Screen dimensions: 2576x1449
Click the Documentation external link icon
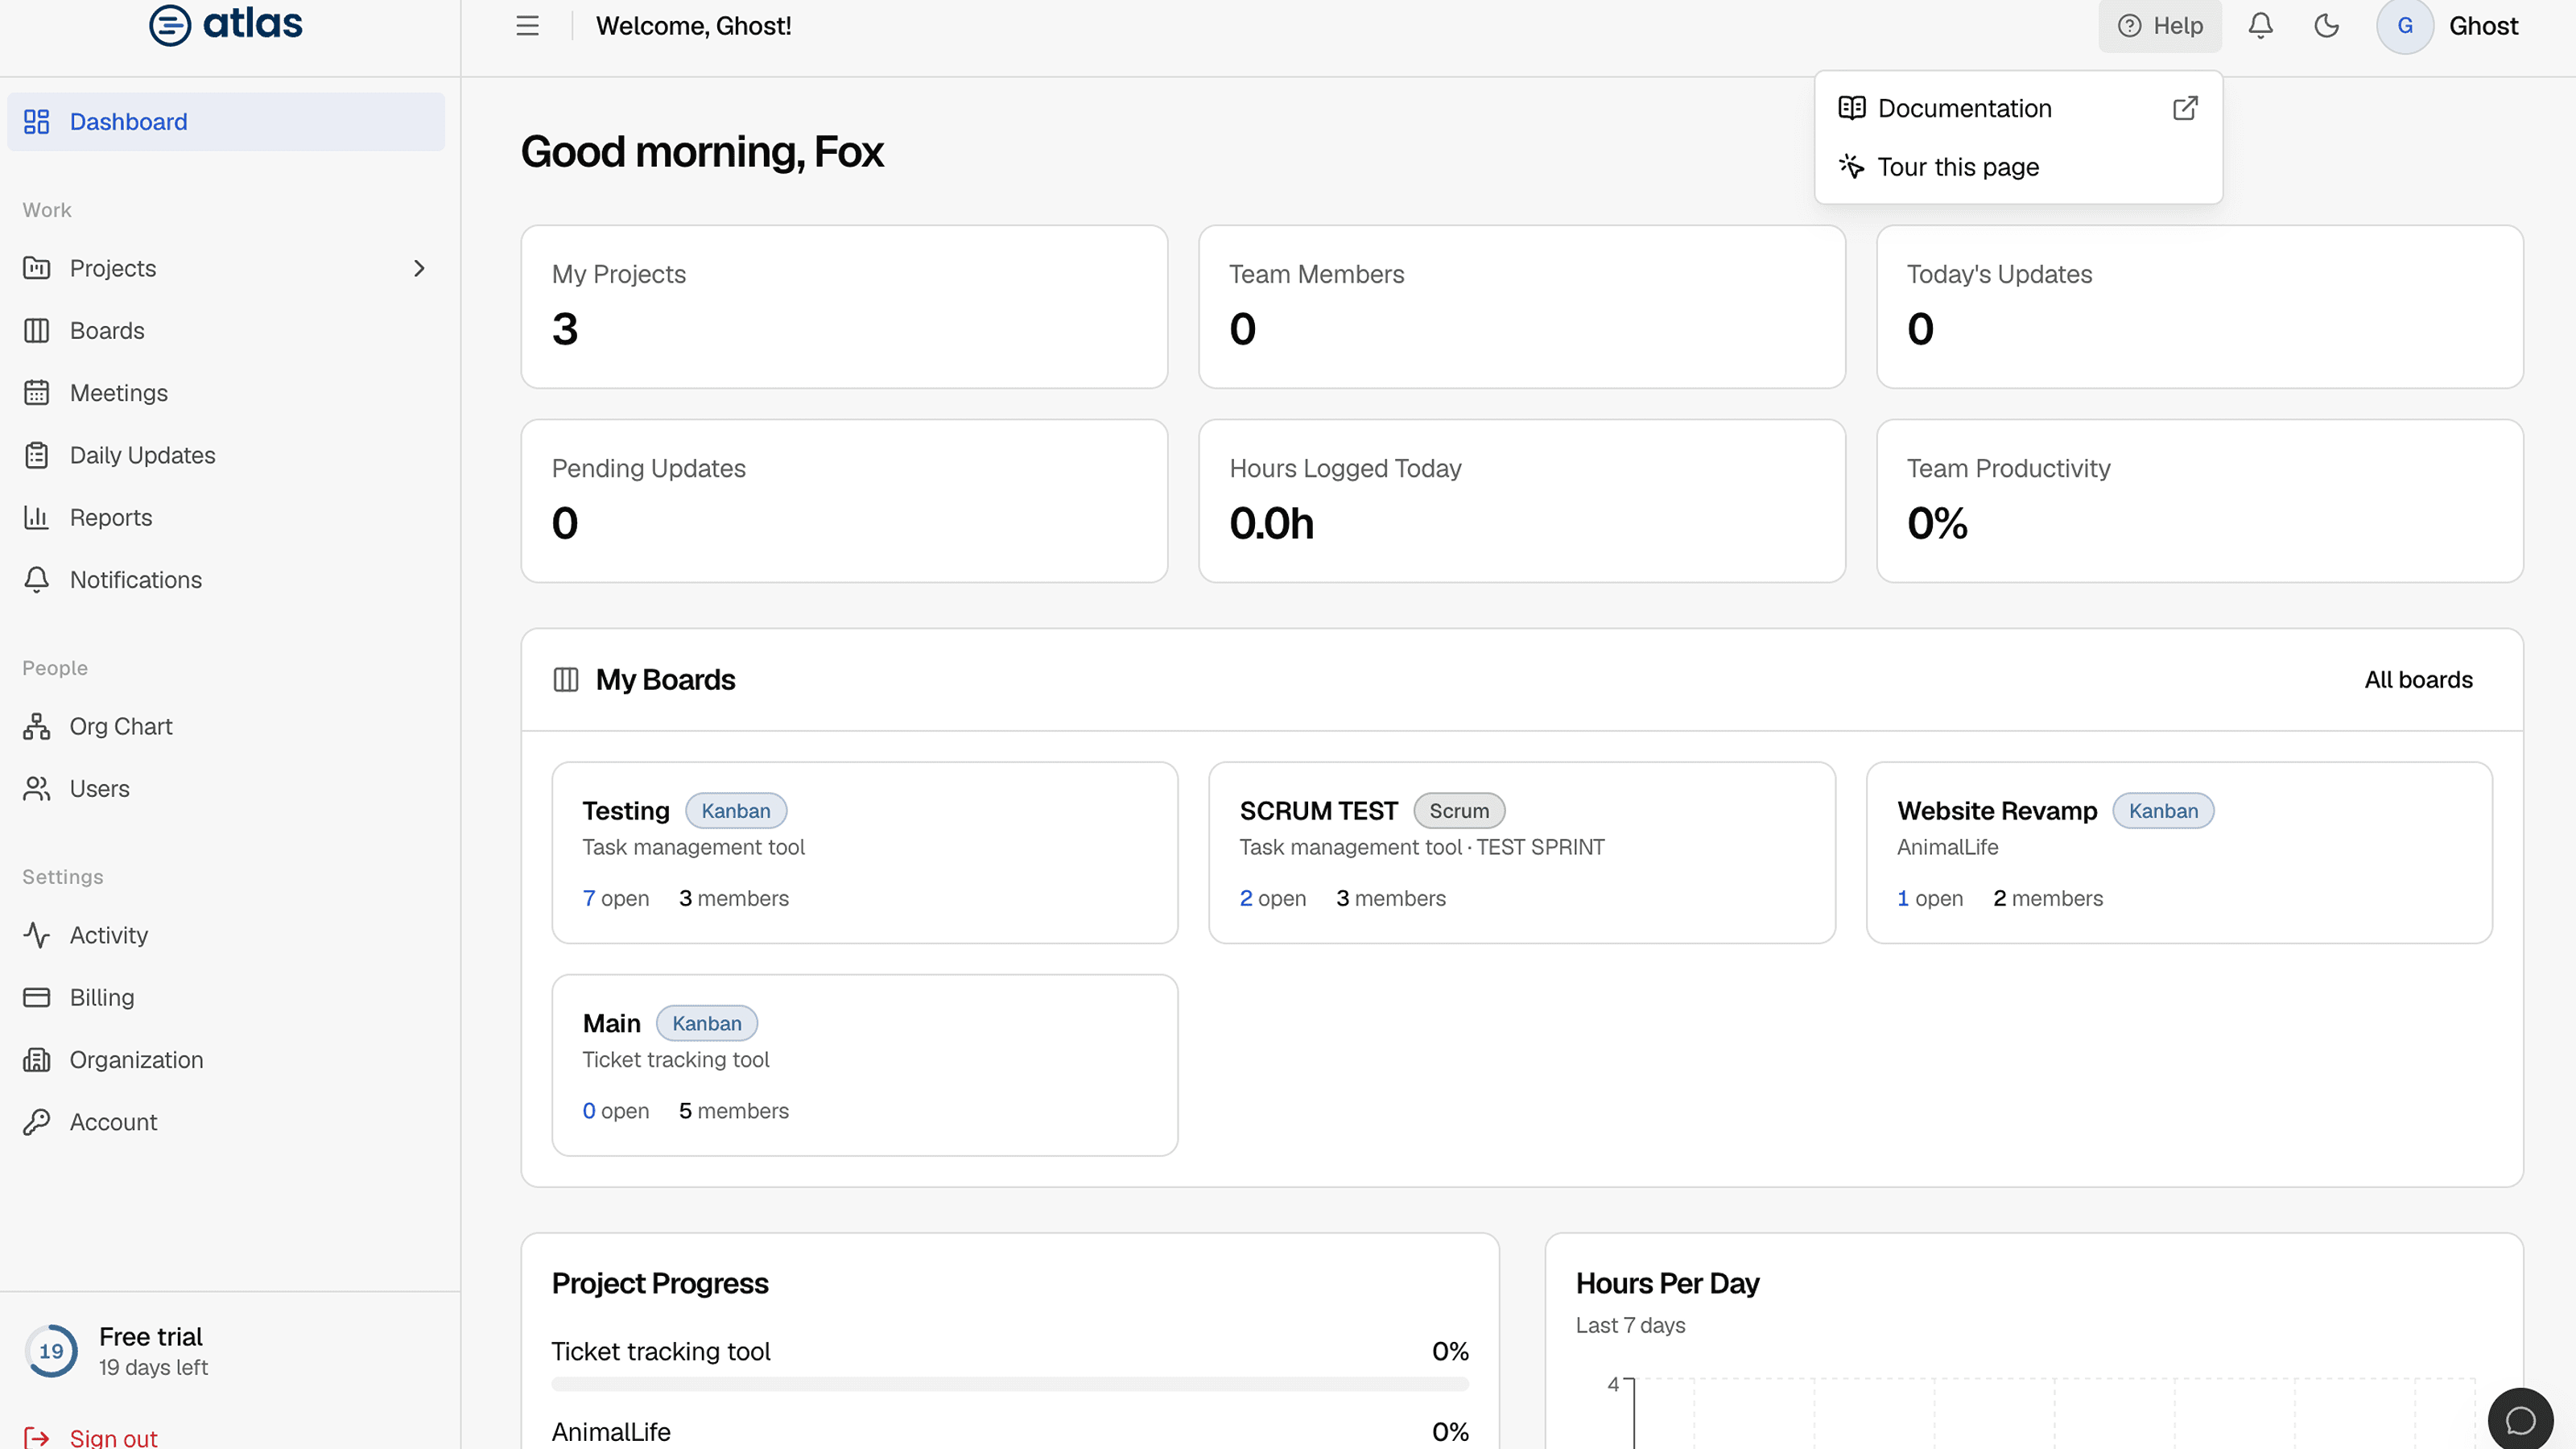[2185, 108]
